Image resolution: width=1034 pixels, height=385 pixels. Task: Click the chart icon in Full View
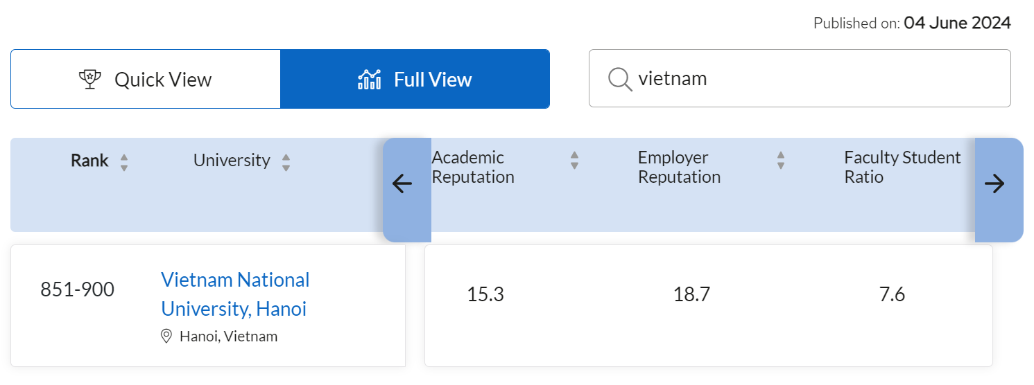369,80
